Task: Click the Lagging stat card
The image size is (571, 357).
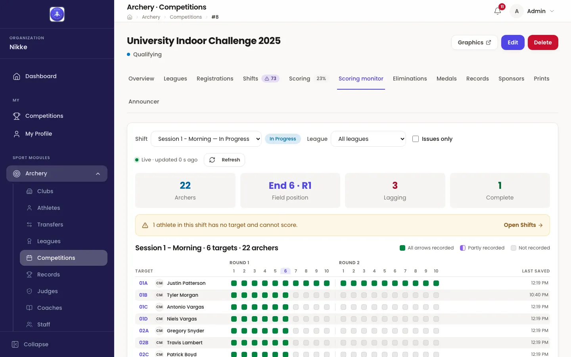Action: [x=395, y=190]
